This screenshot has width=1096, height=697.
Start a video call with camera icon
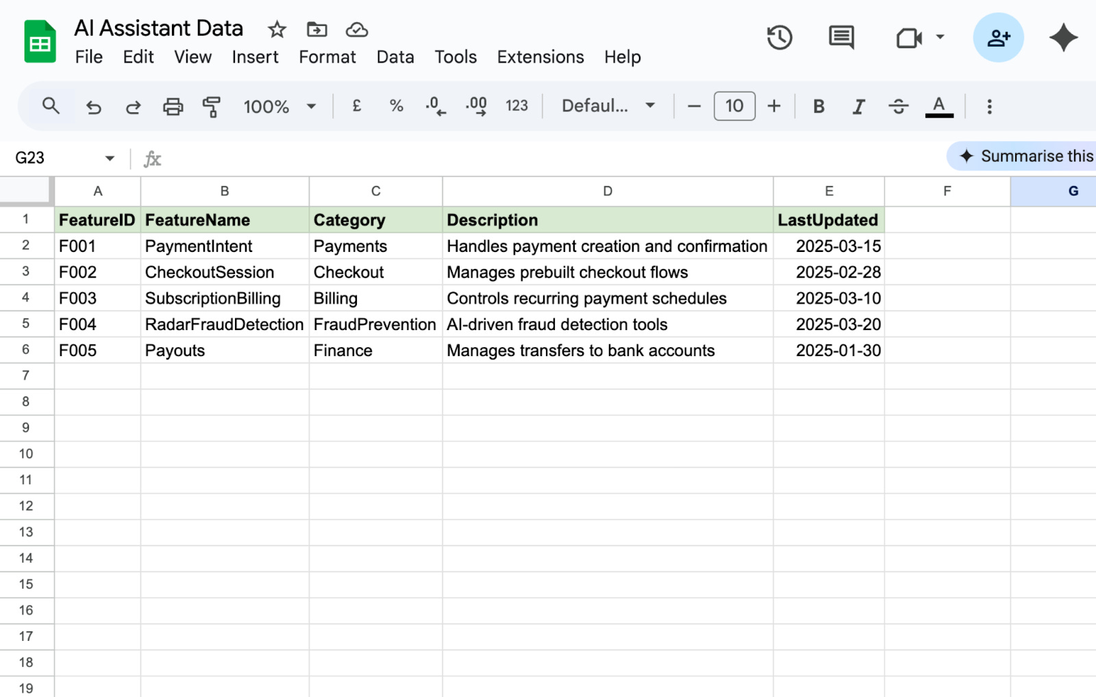click(x=909, y=38)
